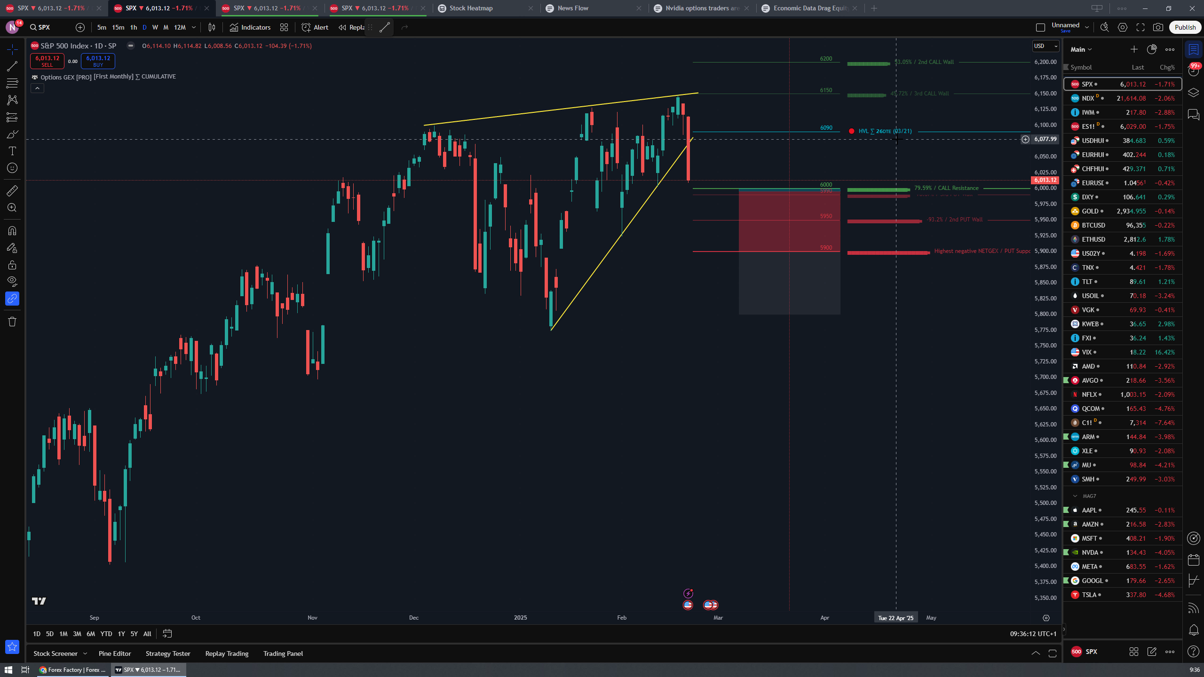Open the chart settings gear icon
This screenshot has height=677, width=1204.
pyautogui.click(x=1123, y=27)
